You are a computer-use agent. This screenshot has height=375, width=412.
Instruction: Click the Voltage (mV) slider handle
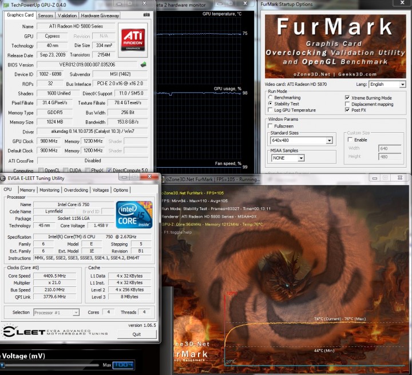coord(2,365)
